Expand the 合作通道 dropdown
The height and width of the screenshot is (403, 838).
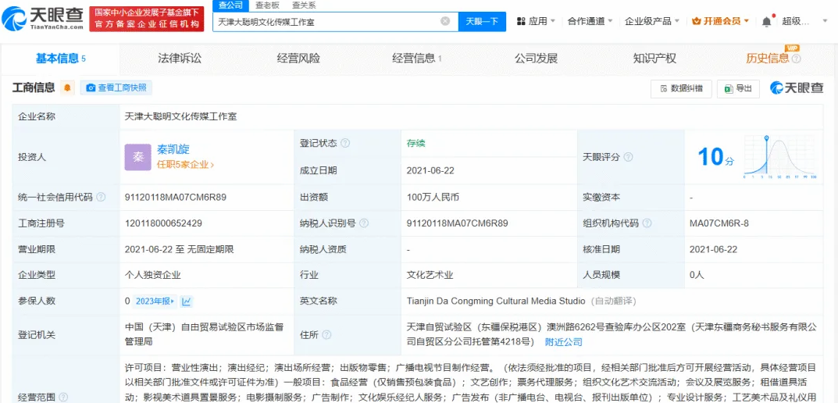pyautogui.click(x=590, y=21)
